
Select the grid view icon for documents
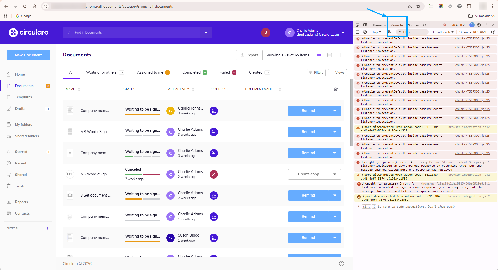tap(340, 55)
